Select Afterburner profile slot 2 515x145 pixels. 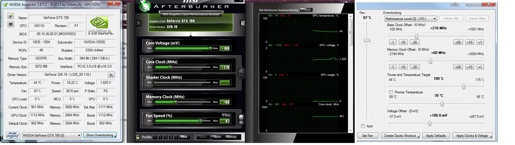(160, 137)
